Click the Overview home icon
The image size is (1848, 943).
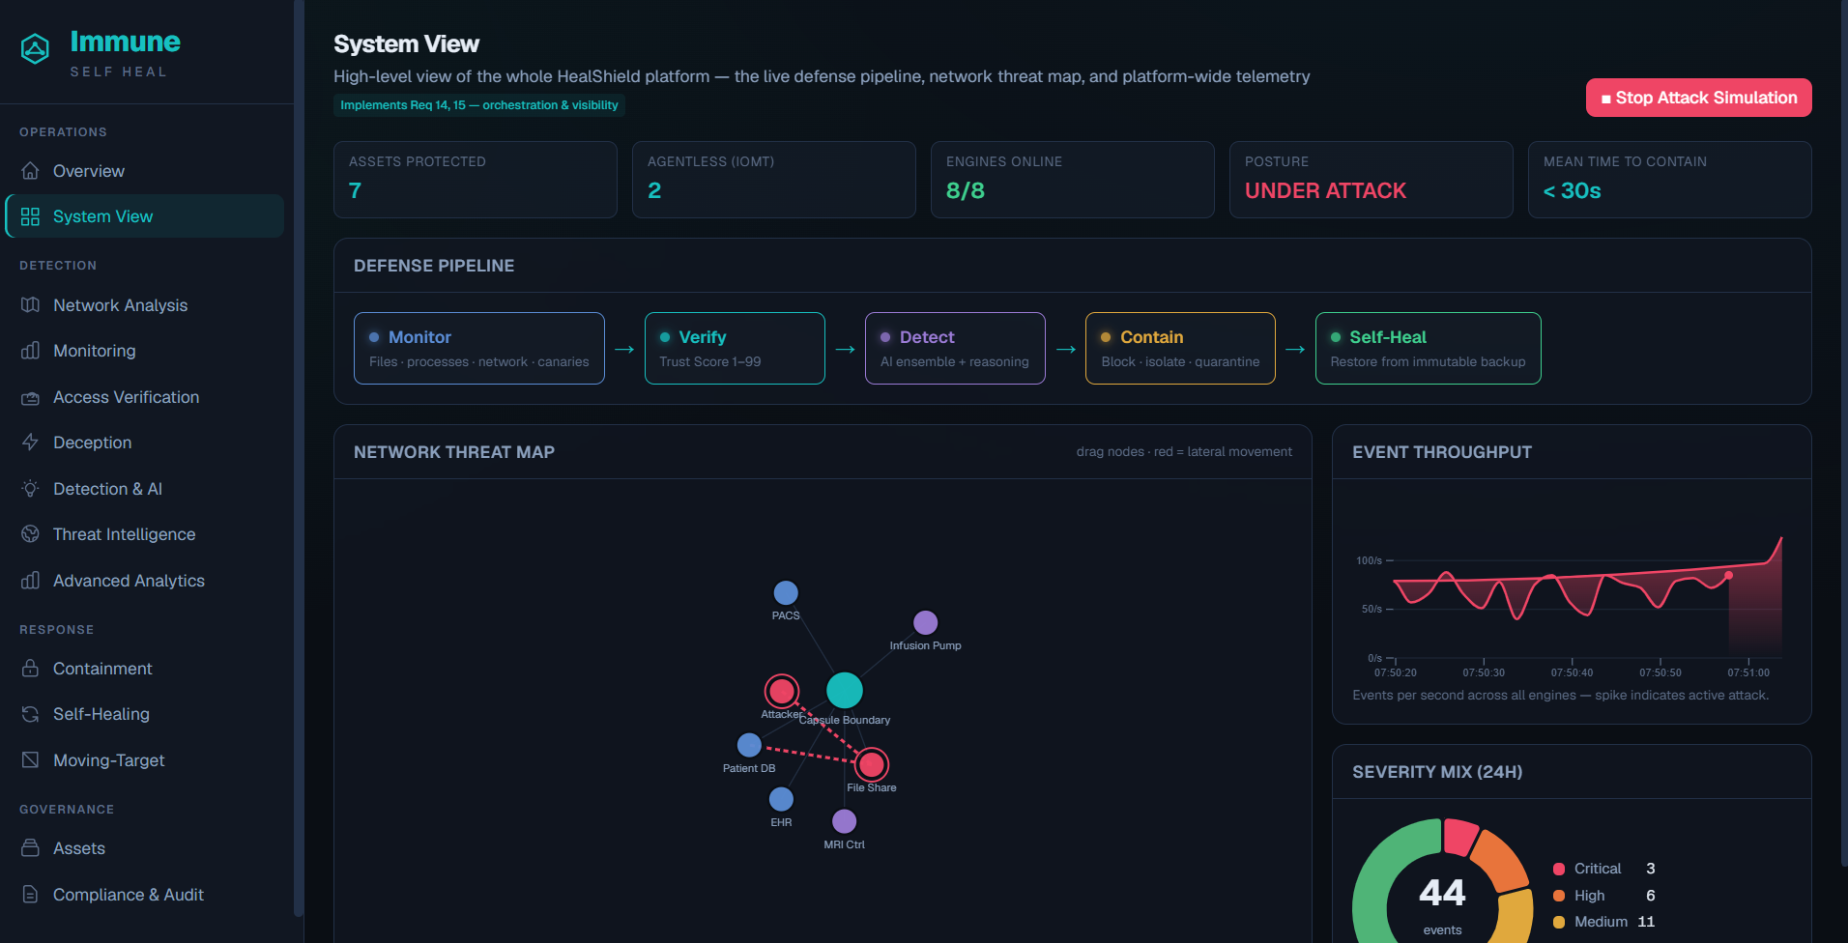pos(30,171)
